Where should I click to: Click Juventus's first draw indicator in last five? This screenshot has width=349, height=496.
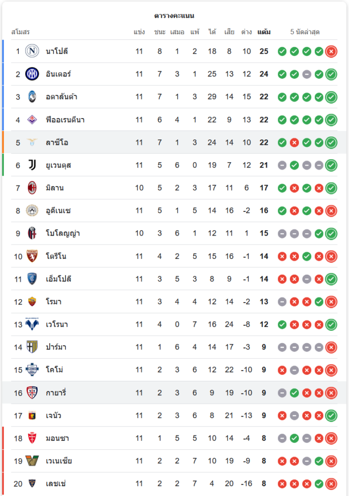coord(282,165)
